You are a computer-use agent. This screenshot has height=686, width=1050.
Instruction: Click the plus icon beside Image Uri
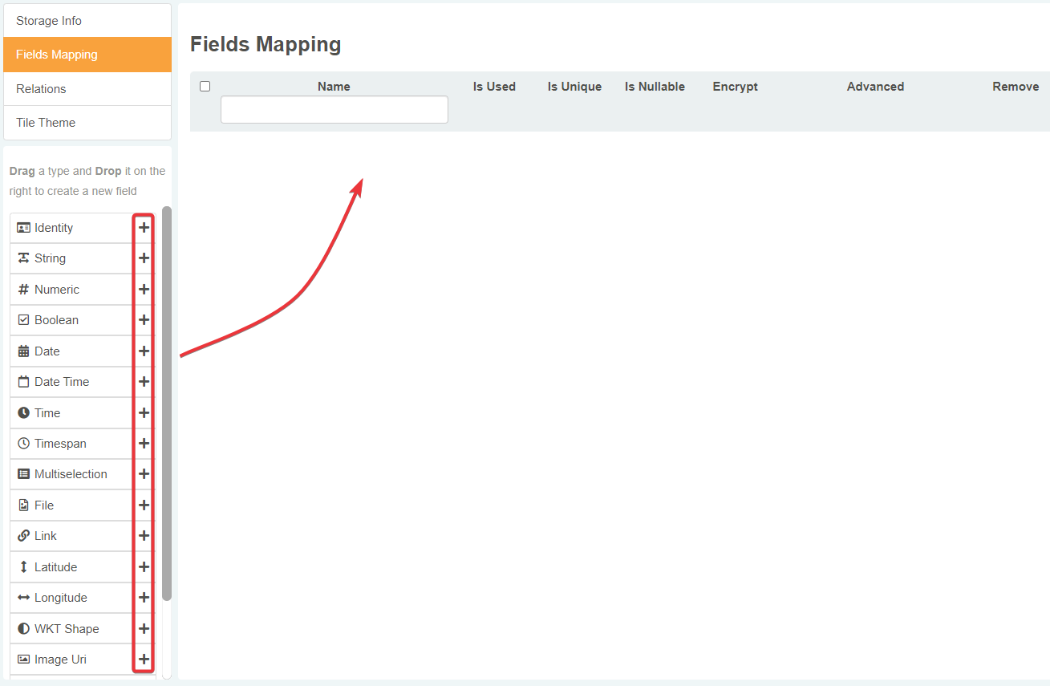click(x=144, y=660)
